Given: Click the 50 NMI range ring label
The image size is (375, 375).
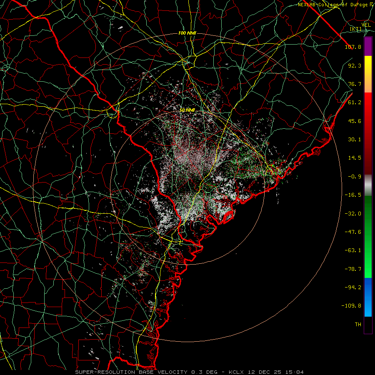Looking at the screenshot, I should tap(187, 110).
